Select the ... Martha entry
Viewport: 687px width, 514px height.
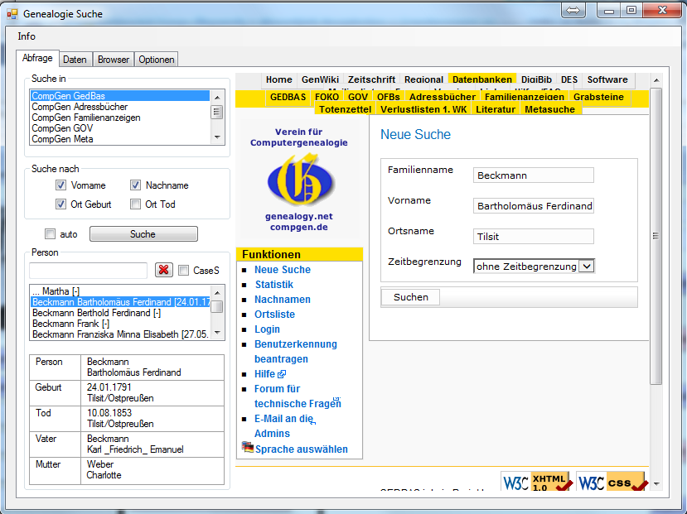pos(120,291)
